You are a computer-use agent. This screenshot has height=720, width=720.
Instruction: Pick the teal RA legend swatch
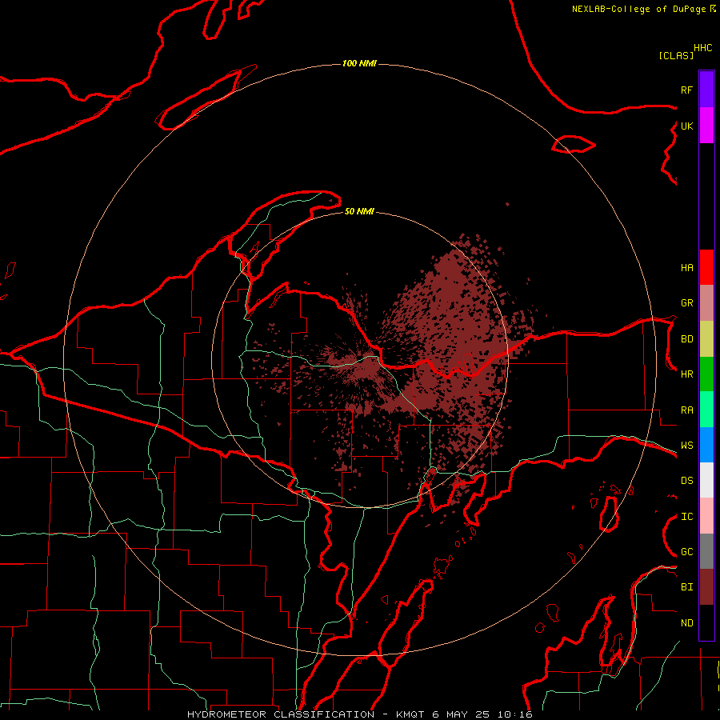tap(706, 410)
